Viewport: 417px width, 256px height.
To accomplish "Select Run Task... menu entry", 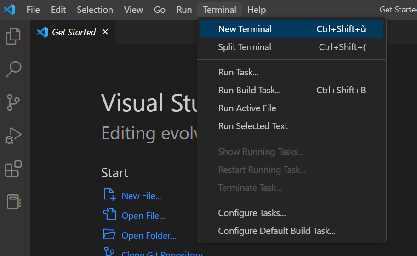I will click(292, 72).
